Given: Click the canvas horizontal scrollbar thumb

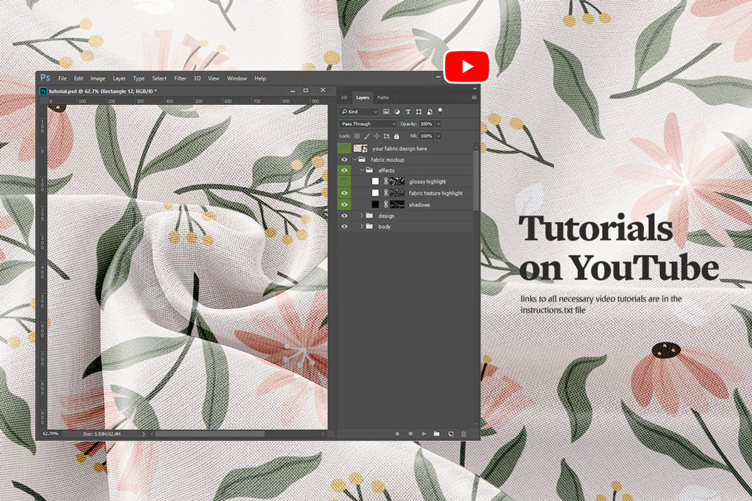Looking at the screenshot, I should click(x=210, y=433).
